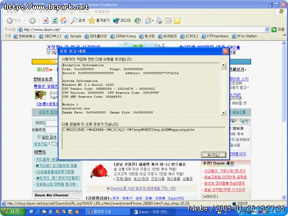
Task: Click the 'Exception Information' line in the dialog
Action: (83, 65)
